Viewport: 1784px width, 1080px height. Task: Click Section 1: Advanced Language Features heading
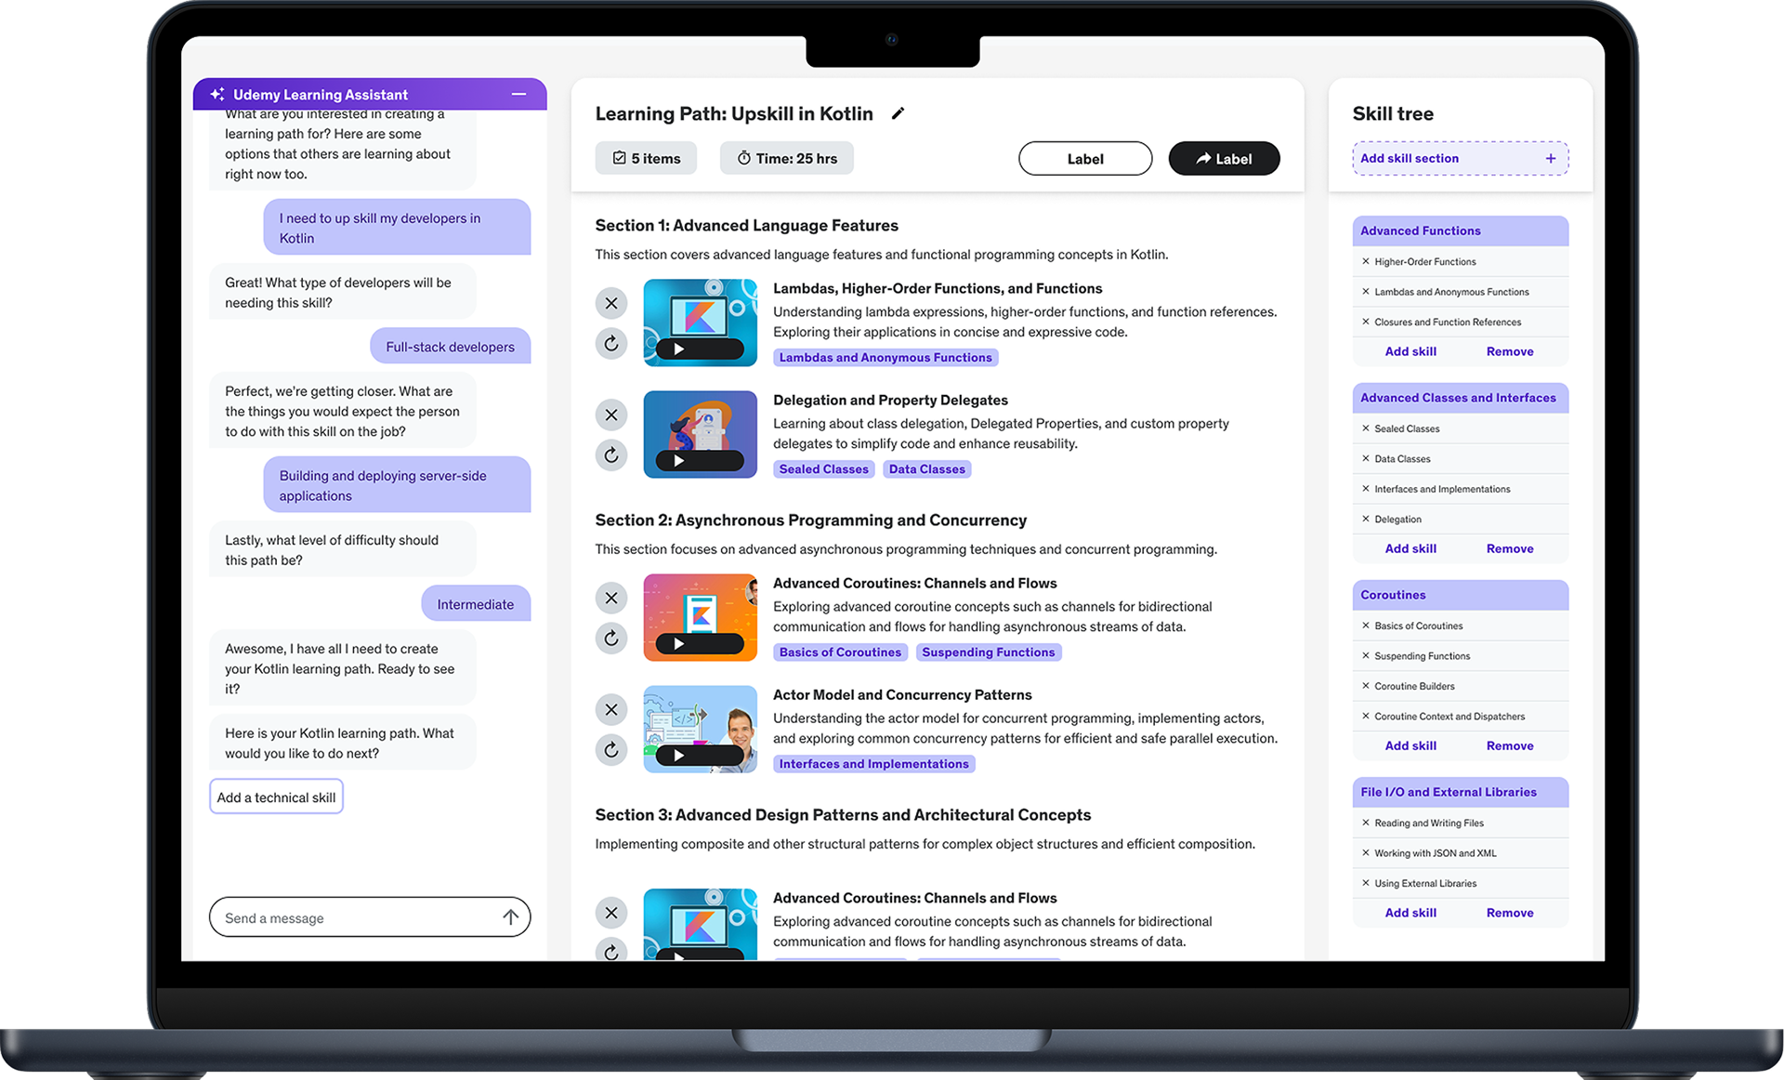[x=746, y=225]
